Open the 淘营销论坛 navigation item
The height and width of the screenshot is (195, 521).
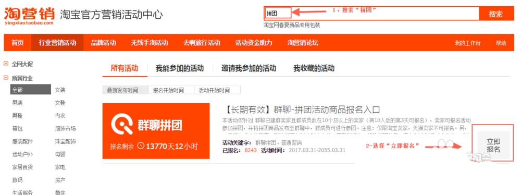click(x=303, y=43)
